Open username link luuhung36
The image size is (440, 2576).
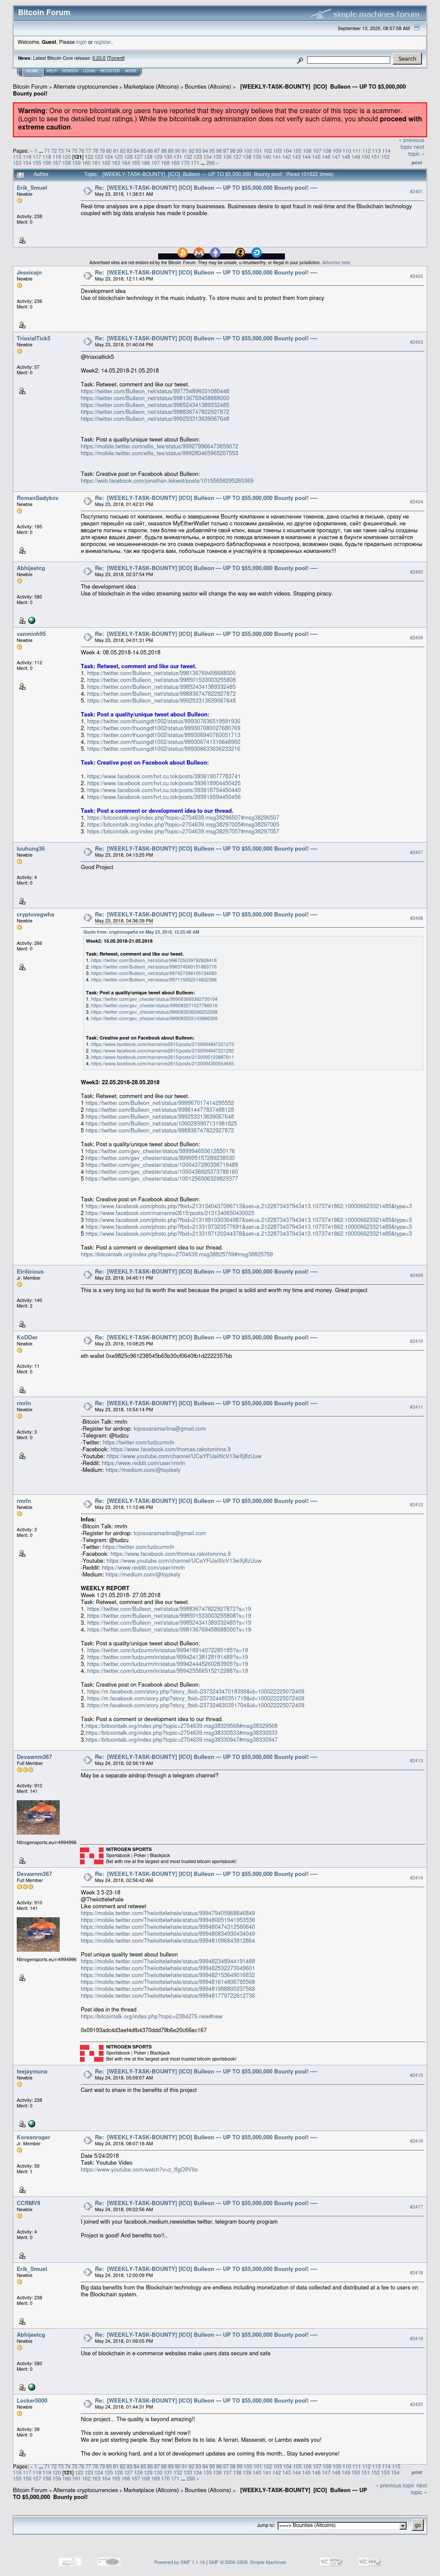pyautogui.click(x=31, y=849)
